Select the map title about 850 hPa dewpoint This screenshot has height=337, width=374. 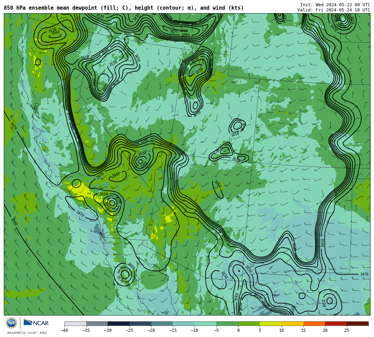tap(124, 8)
